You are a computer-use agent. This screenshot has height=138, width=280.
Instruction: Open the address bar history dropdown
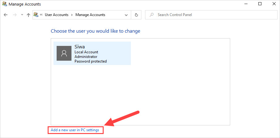click(x=126, y=15)
